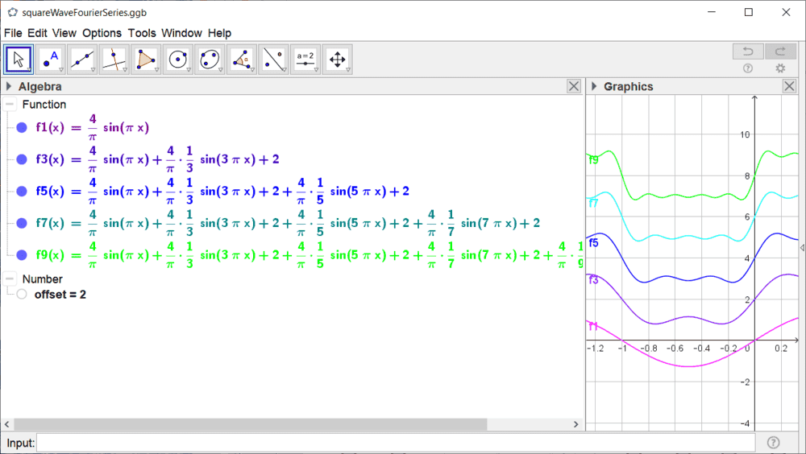
Task: Select the Point tool
Action: coord(51,60)
